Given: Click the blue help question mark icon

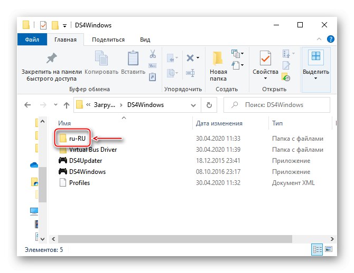Looking at the screenshot, I should click(x=331, y=39).
